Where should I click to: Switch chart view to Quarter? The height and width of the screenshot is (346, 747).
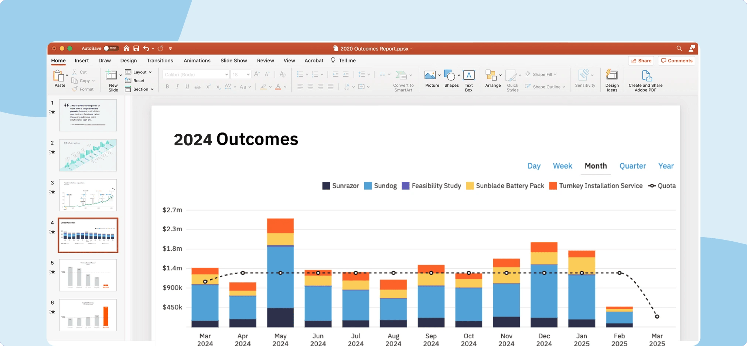click(x=632, y=166)
